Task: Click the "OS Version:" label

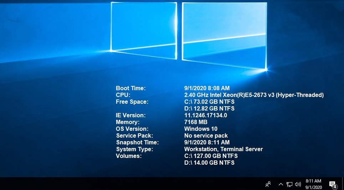Action: click(132, 129)
